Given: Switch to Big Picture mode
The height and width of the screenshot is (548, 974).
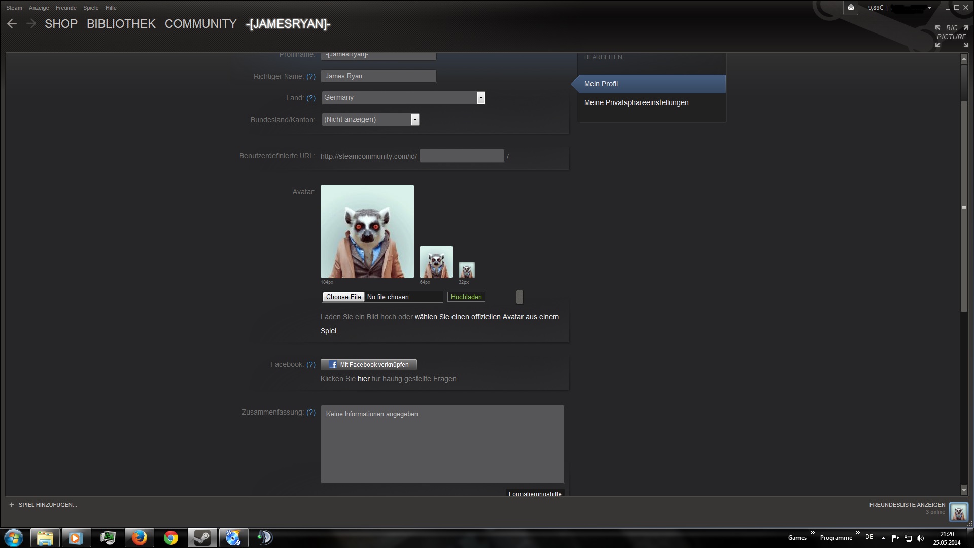Looking at the screenshot, I should coord(952,36).
